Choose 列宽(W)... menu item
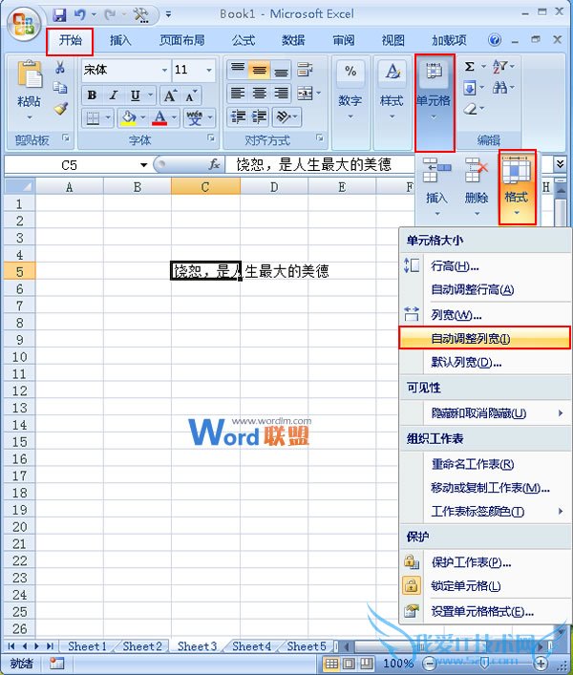 coord(485,315)
